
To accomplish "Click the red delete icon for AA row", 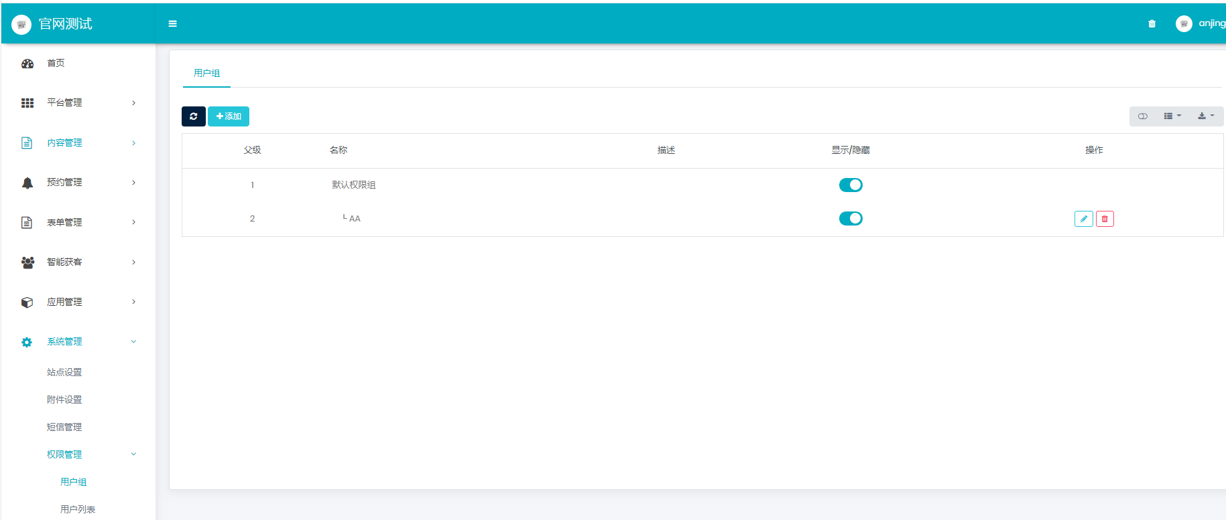I will 1105,219.
